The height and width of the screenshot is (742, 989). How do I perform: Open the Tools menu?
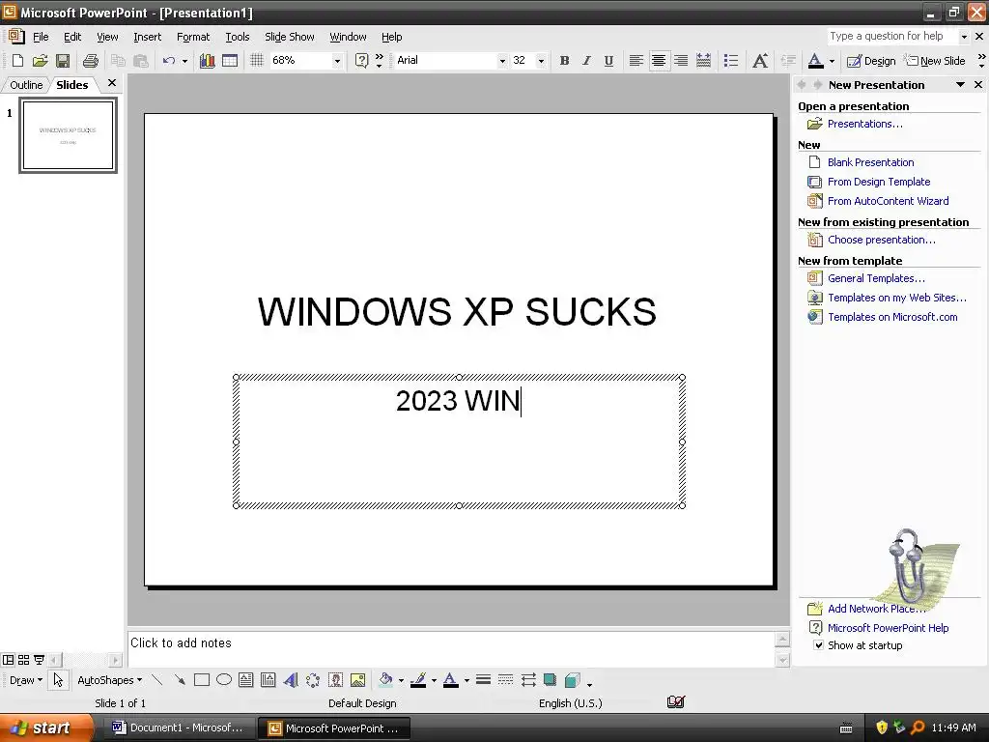238,37
